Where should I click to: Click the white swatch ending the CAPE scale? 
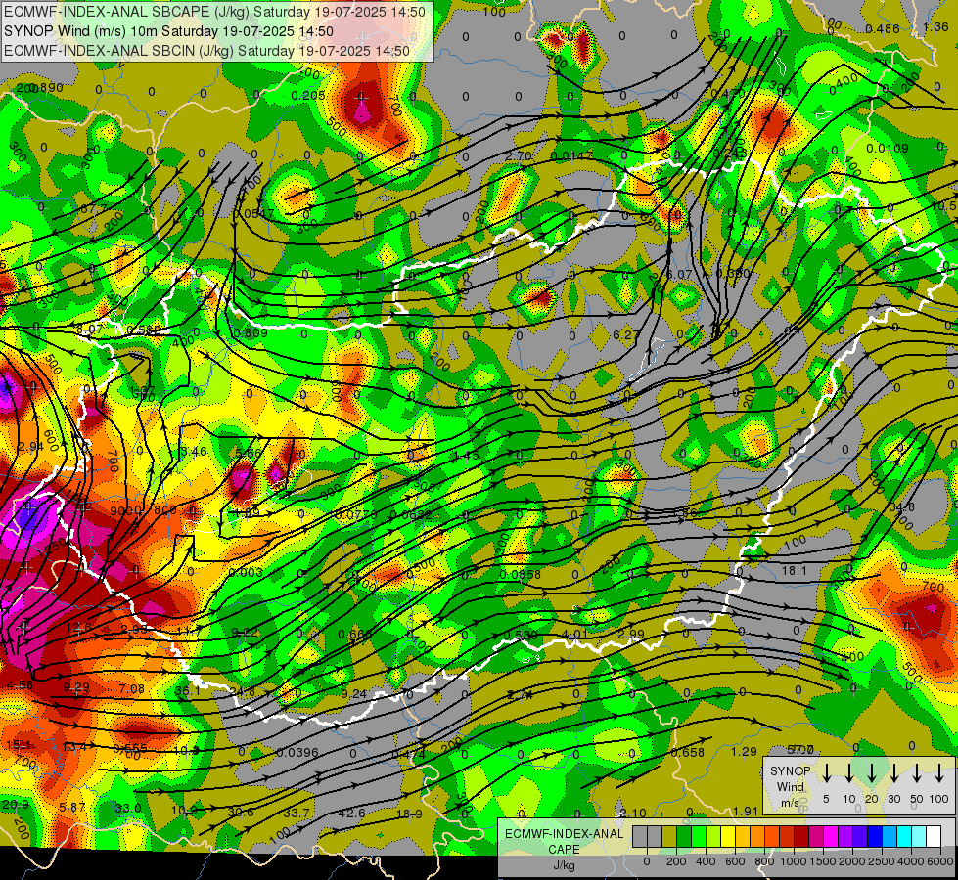935,836
